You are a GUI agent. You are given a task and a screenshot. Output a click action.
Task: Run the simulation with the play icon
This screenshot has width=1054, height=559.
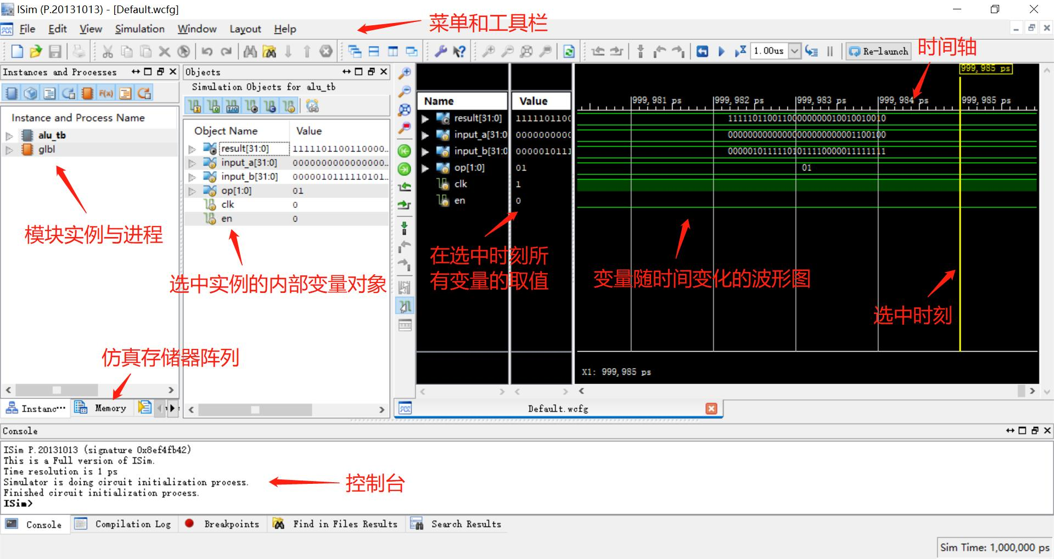coord(721,51)
